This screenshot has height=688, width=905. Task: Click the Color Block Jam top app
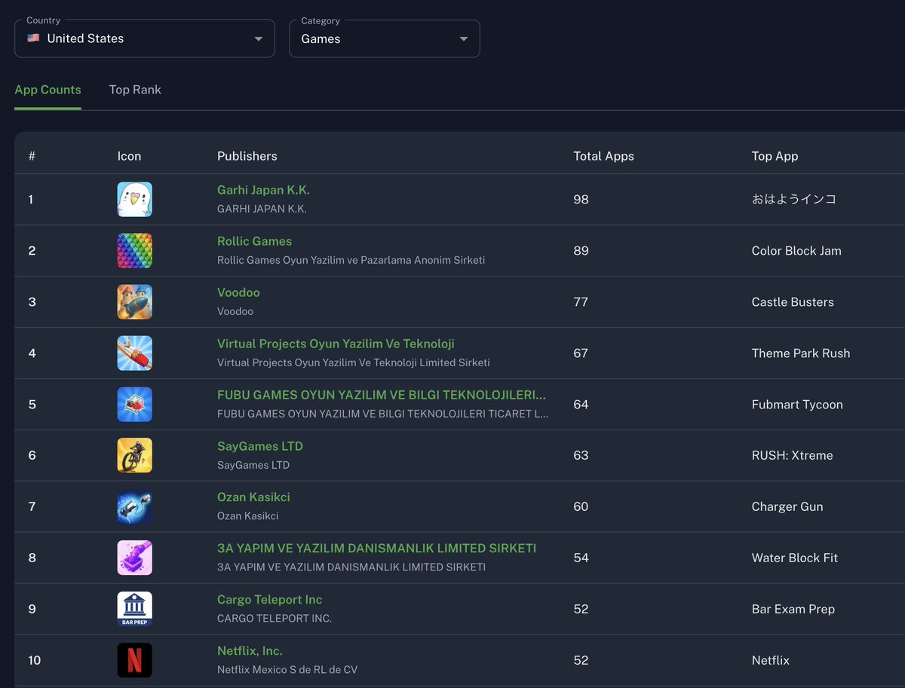point(796,251)
